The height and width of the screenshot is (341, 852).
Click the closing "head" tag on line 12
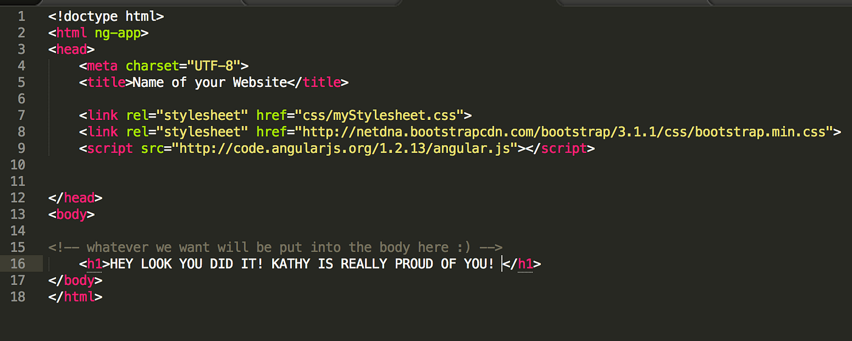75,198
